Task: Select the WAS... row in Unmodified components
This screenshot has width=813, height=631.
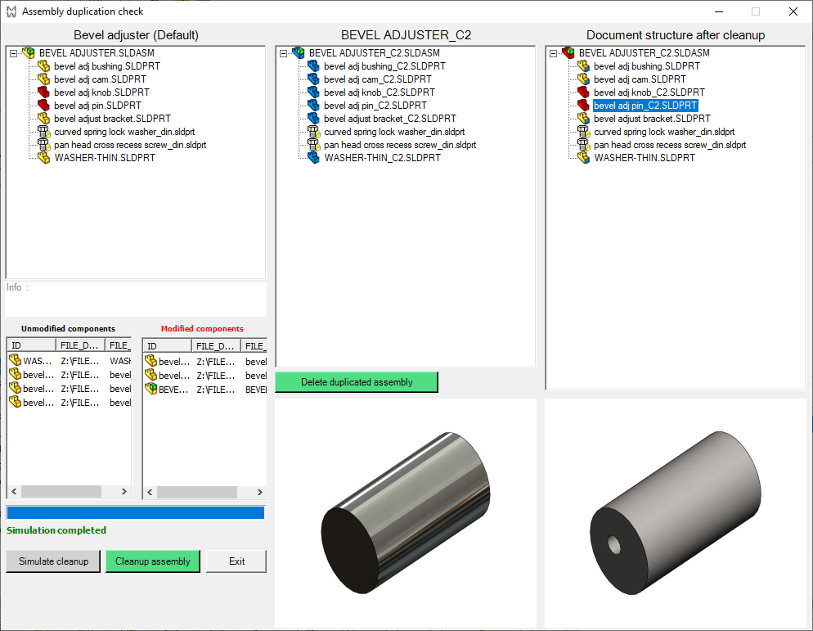Action: (x=70, y=361)
